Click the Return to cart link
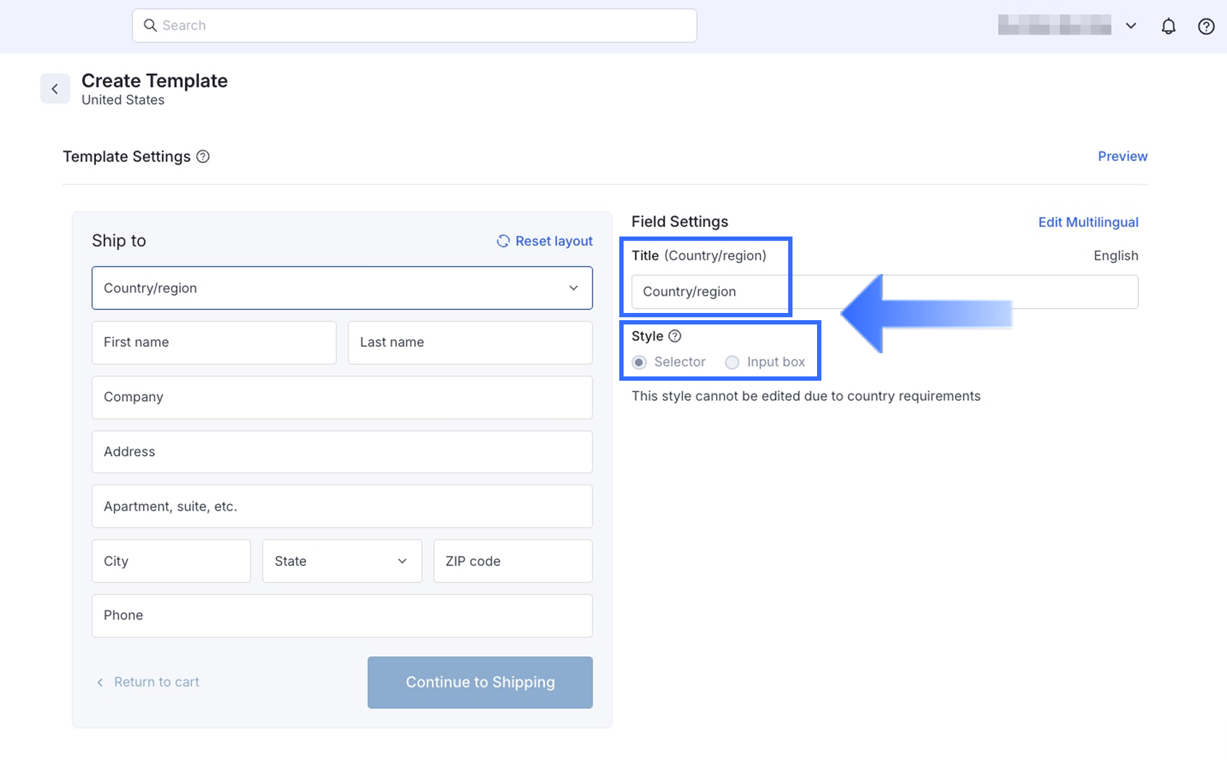The height and width of the screenshot is (760, 1227). click(x=156, y=682)
